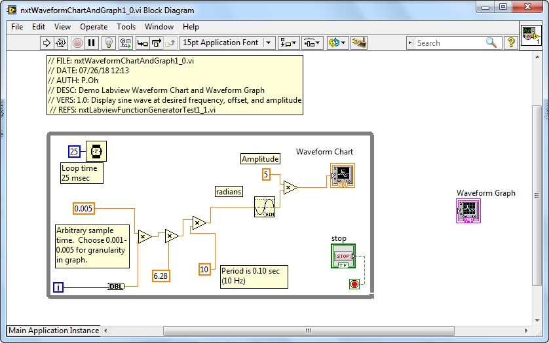Image resolution: width=549 pixels, height=343 pixels.
Task: Show Context Help question mark
Action: click(x=511, y=43)
